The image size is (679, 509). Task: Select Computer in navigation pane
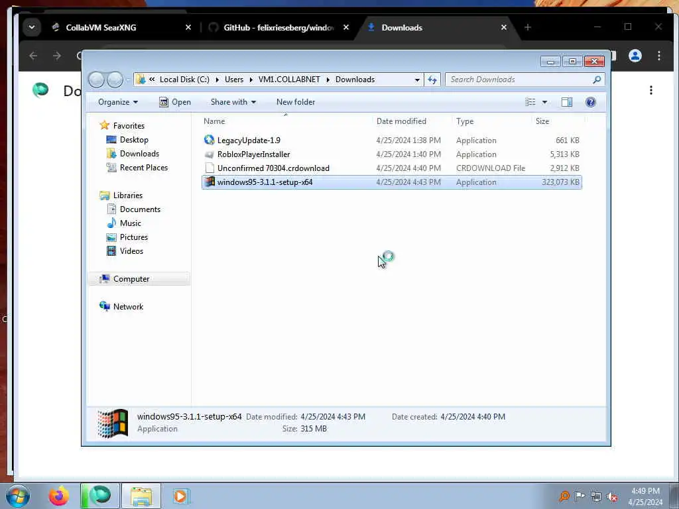point(139,279)
